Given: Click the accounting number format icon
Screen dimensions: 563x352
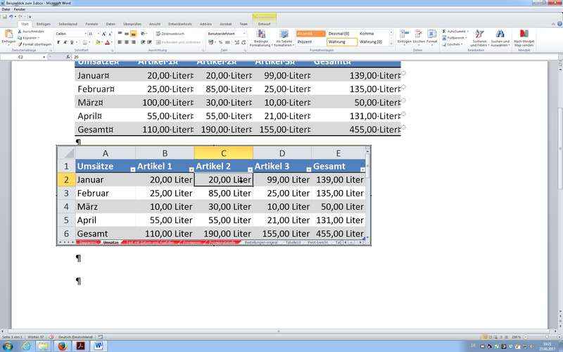Looking at the screenshot, I should (x=210, y=42).
